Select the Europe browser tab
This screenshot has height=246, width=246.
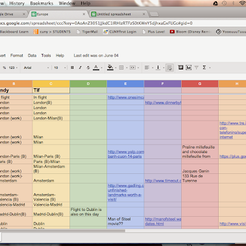(x=58, y=14)
